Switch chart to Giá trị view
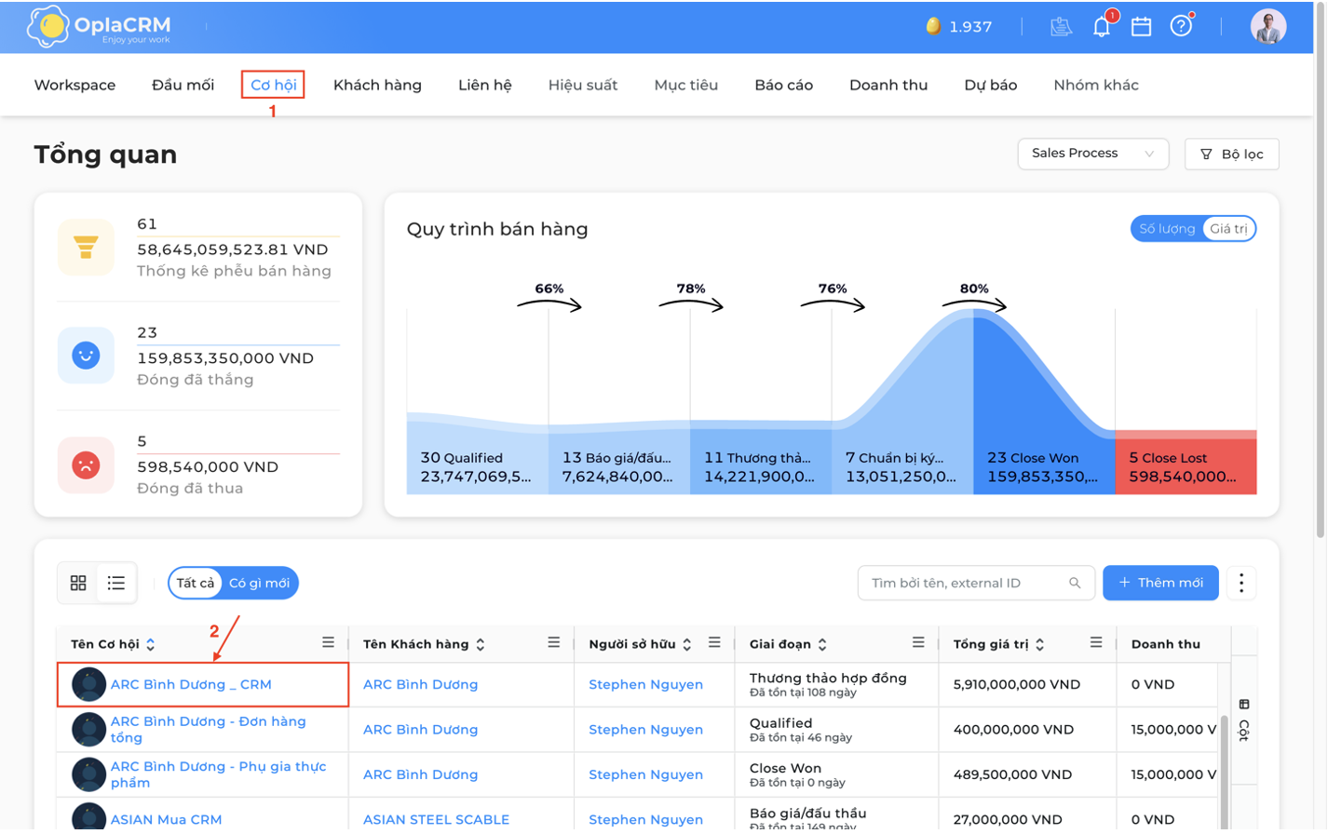The image size is (1328, 834). point(1228,228)
